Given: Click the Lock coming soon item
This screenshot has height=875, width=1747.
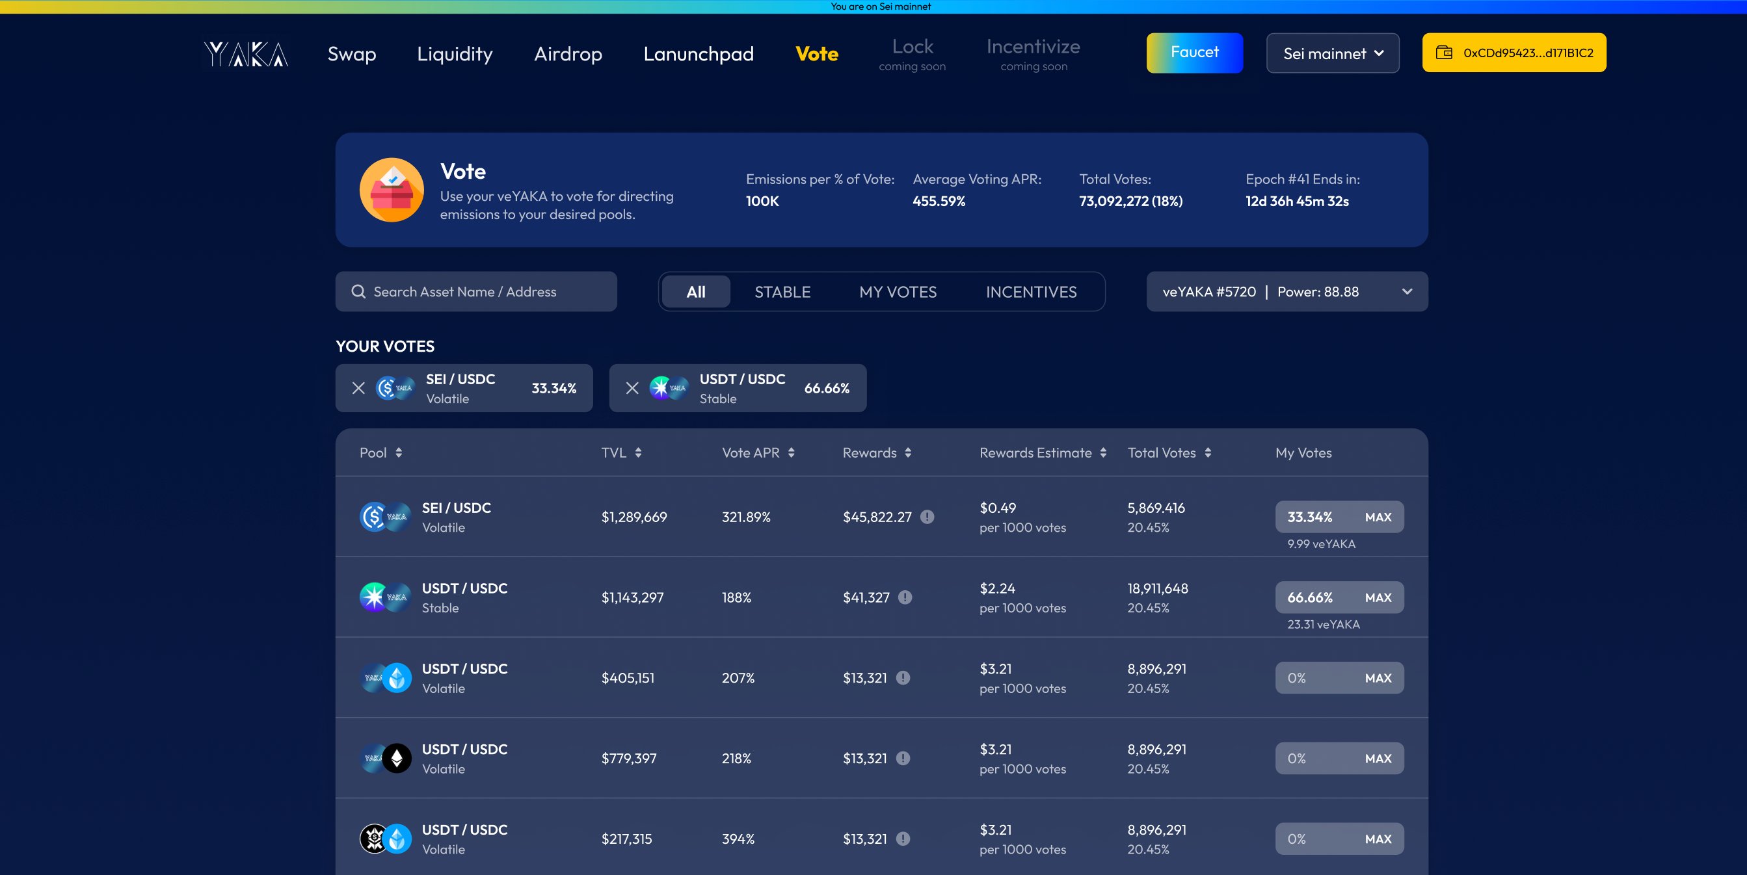Looking at the screenshot, I should 911,54.
